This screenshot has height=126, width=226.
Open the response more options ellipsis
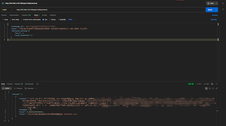click(x=217, y=84)
